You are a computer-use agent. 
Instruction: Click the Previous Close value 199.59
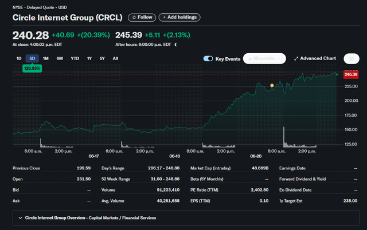point(84,168)
